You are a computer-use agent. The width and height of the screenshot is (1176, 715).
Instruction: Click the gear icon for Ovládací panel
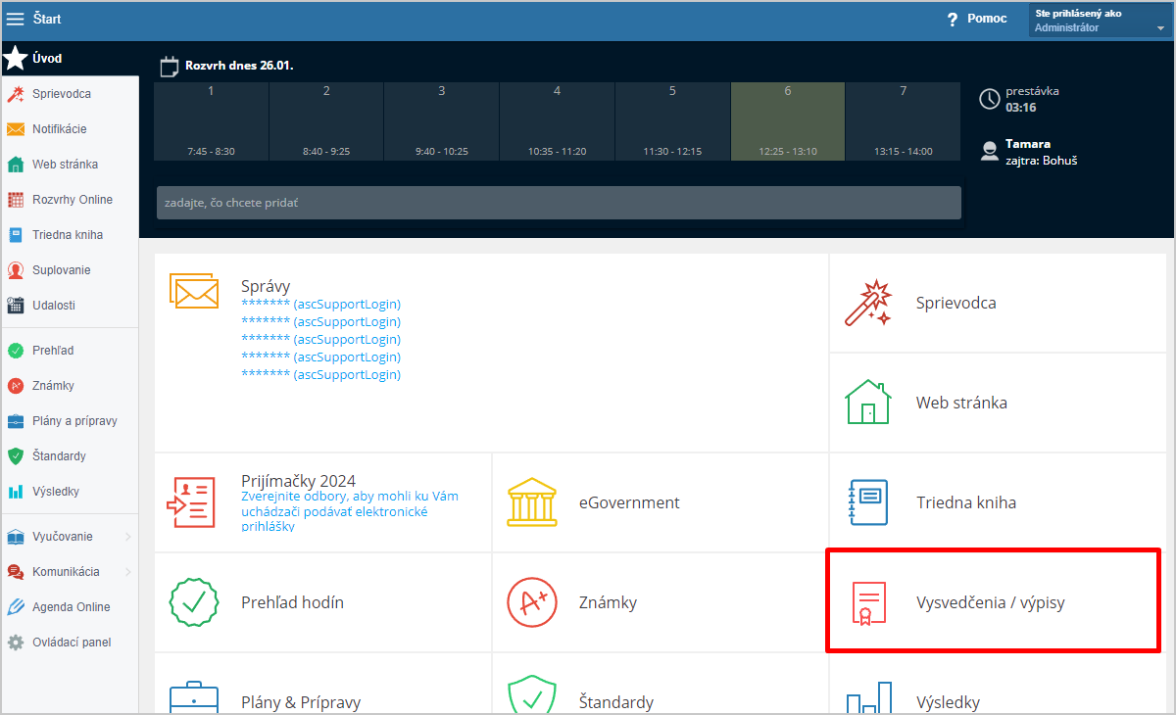[15, 643]
